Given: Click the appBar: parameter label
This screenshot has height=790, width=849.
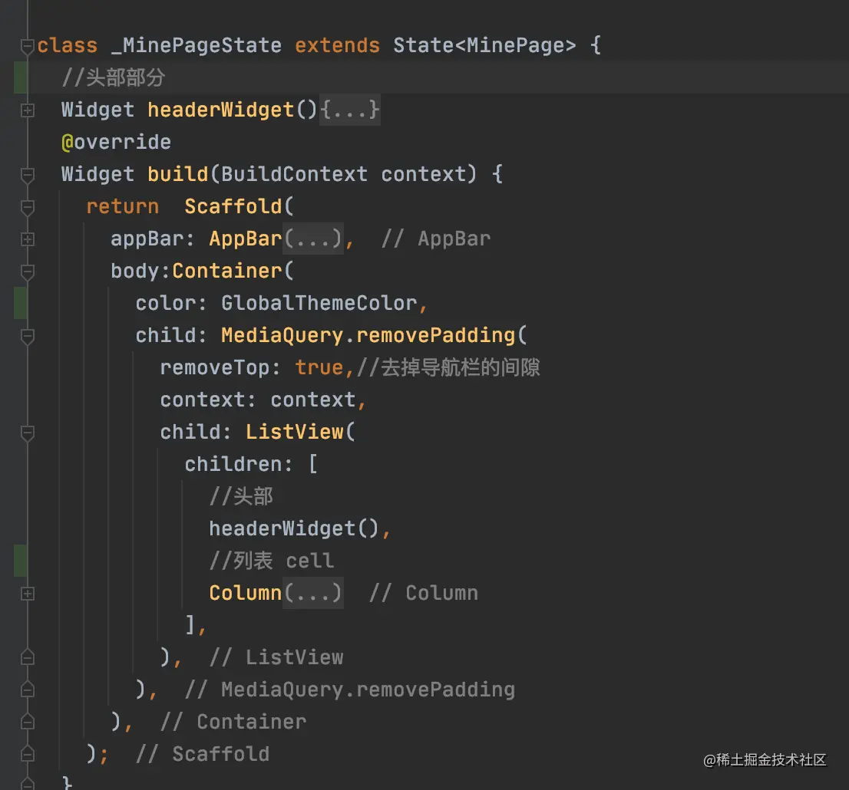Looking at the screenshot, I should (x=153, y=239).
